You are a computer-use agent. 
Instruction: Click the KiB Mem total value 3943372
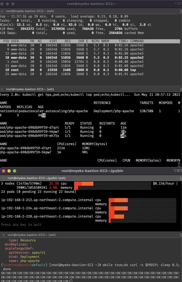(27, 29)
